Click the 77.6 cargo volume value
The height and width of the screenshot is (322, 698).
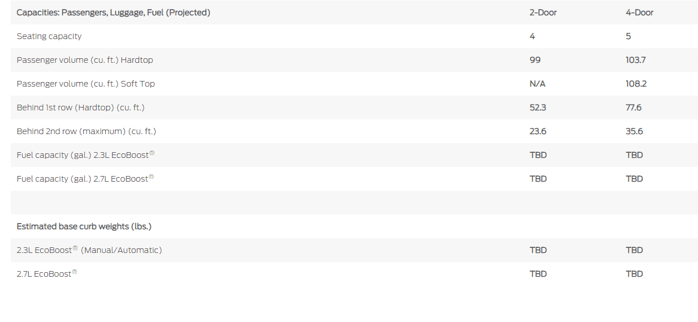[634, 108]
